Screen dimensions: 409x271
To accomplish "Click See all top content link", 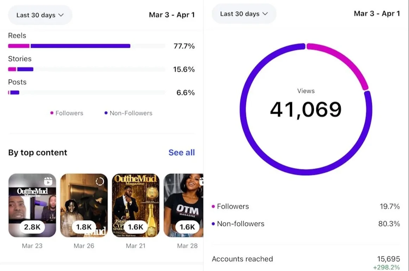I will 181,153.
